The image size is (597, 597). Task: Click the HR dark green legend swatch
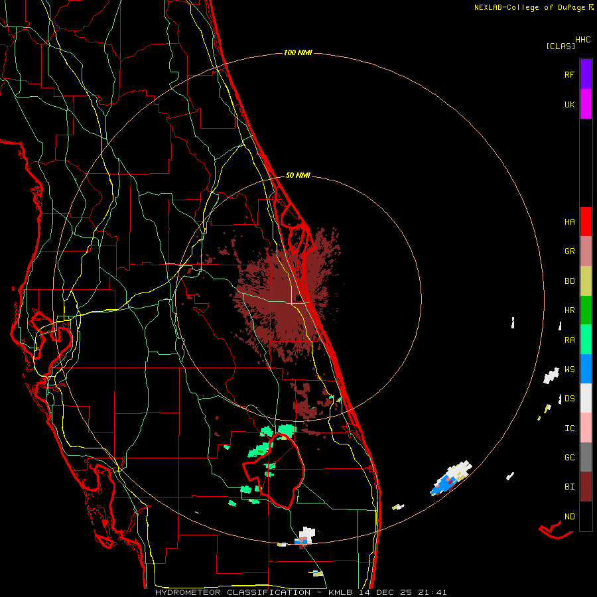tap(586, 310)
